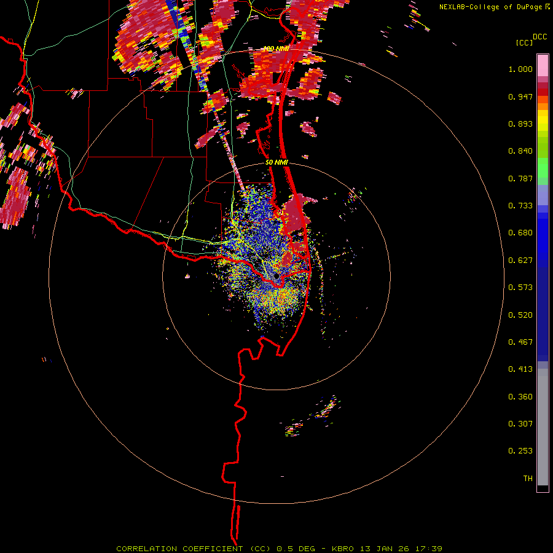553x553 pixels.
Task: Select the 0.253 scale value
Action: tap(520, 451)
